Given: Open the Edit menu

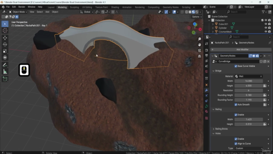Looking at the screenshot, I should (14, 7).
